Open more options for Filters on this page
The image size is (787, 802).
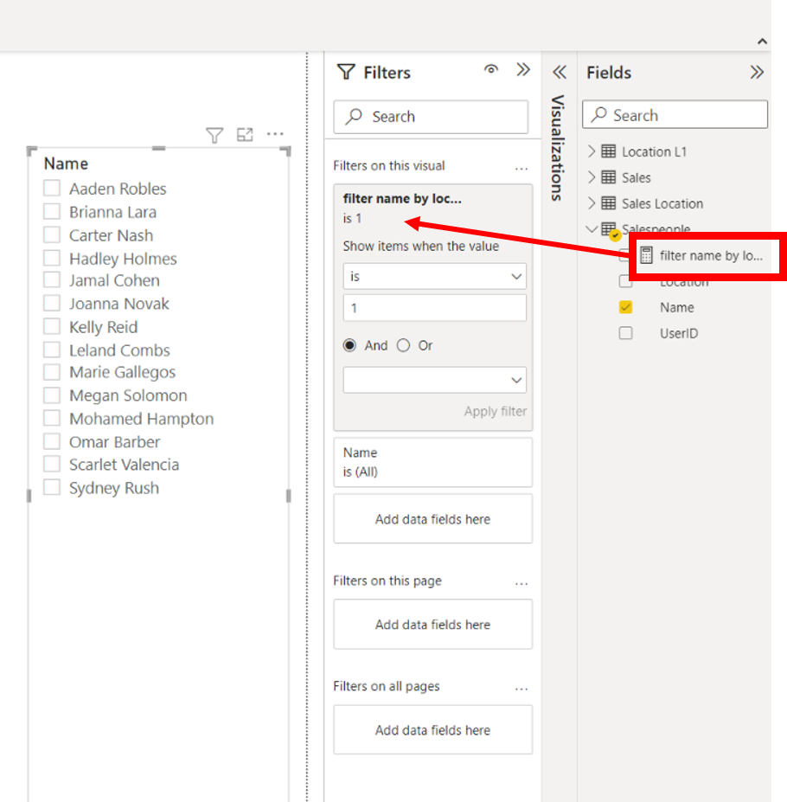(521, 582)
